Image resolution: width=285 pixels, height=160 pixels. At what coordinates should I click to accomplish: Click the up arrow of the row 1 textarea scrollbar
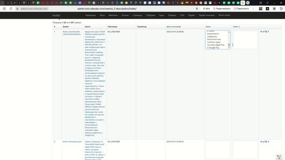coord(229,32)
